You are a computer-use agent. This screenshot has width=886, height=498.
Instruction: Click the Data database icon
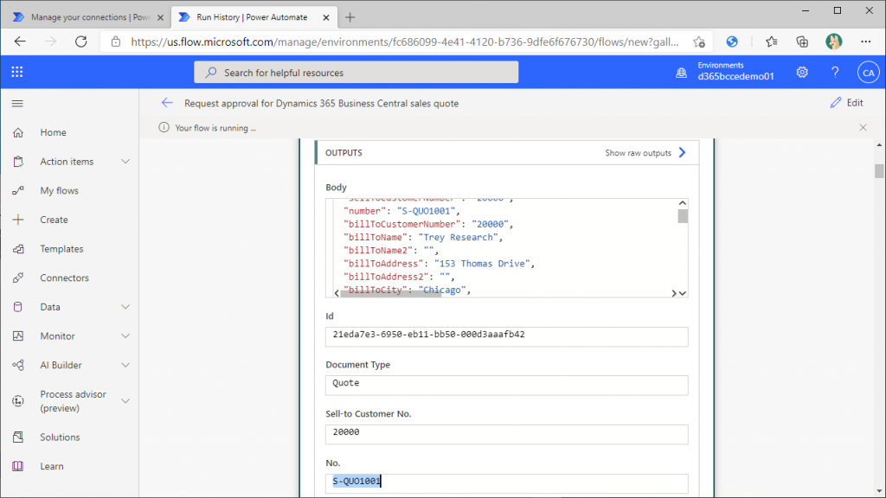click(18, 307)
